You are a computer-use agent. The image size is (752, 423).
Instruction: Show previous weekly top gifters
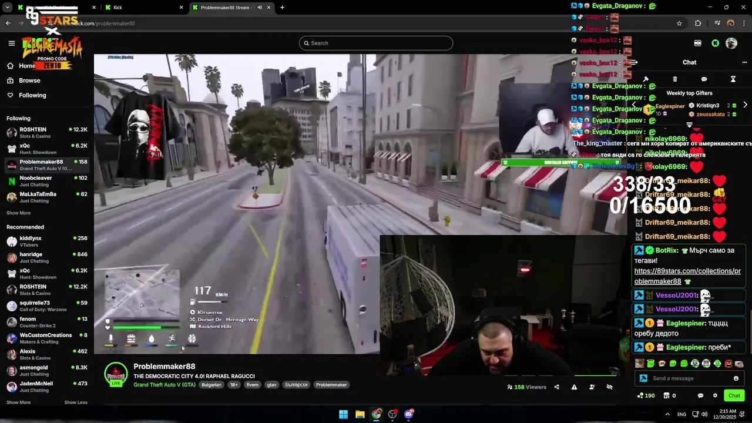[x=634, y=105]
